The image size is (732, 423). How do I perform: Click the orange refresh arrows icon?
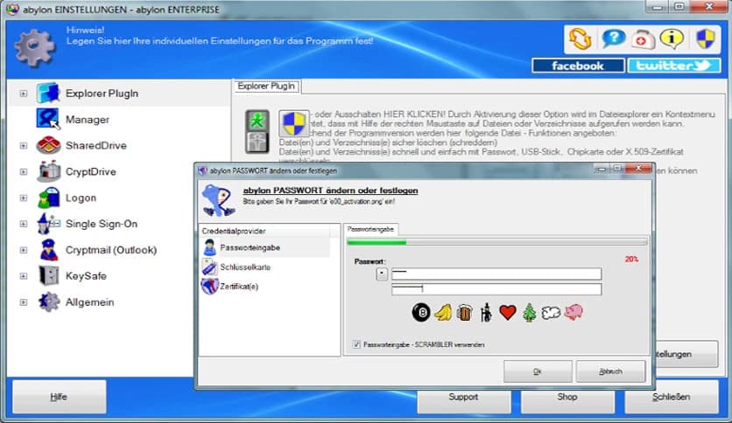click(579, 39)
